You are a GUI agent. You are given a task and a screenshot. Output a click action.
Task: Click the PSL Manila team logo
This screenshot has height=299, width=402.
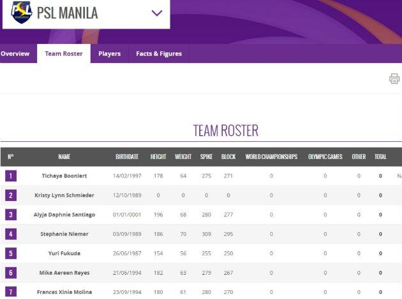click(22, 12)
